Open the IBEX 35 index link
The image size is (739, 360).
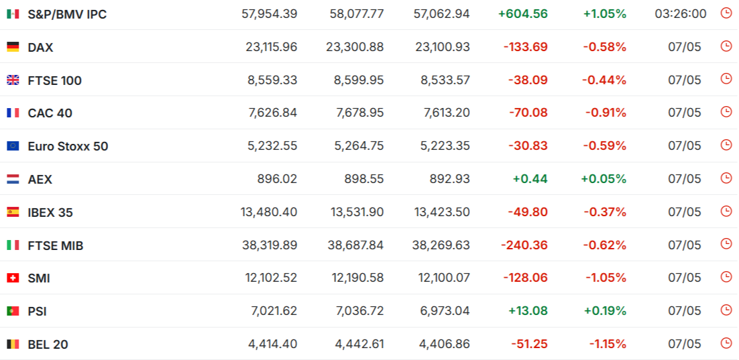50,213
